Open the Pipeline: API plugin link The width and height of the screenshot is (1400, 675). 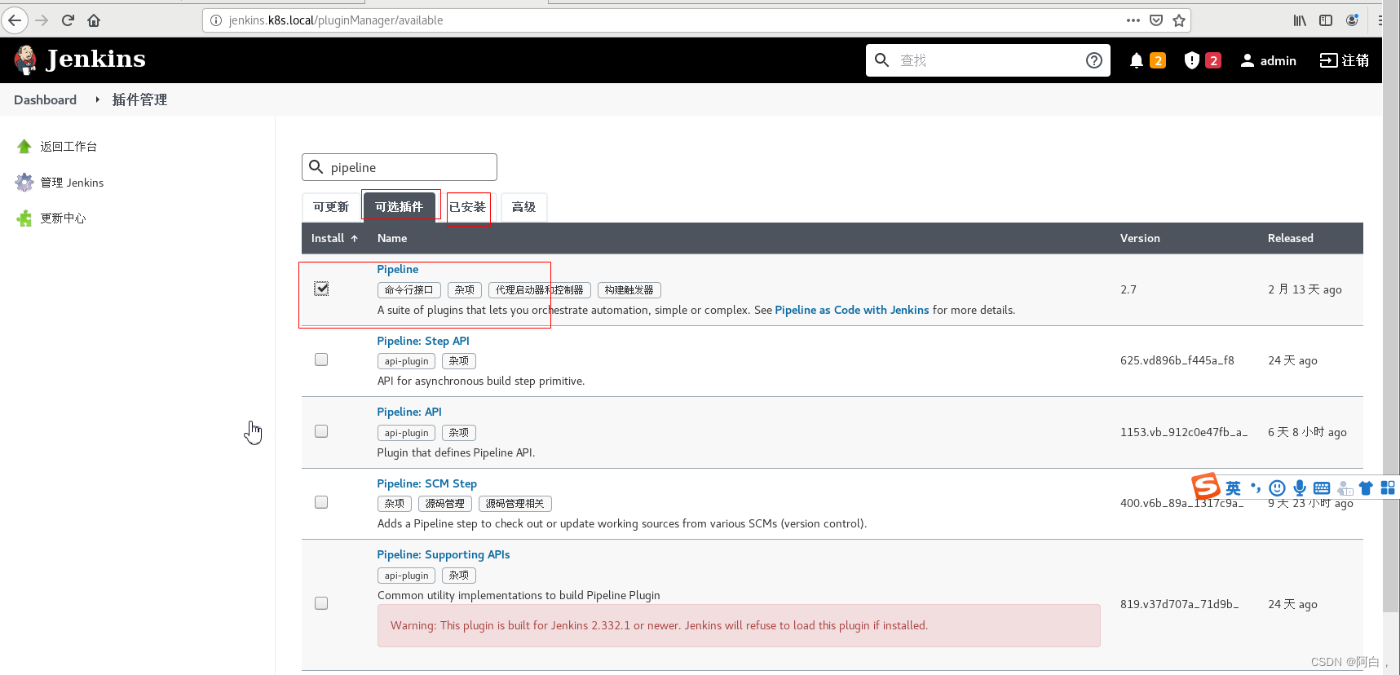[409, 412]
